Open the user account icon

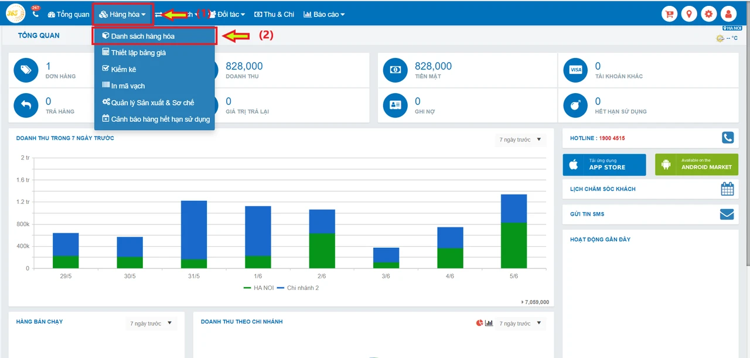[x=728, y=14]
